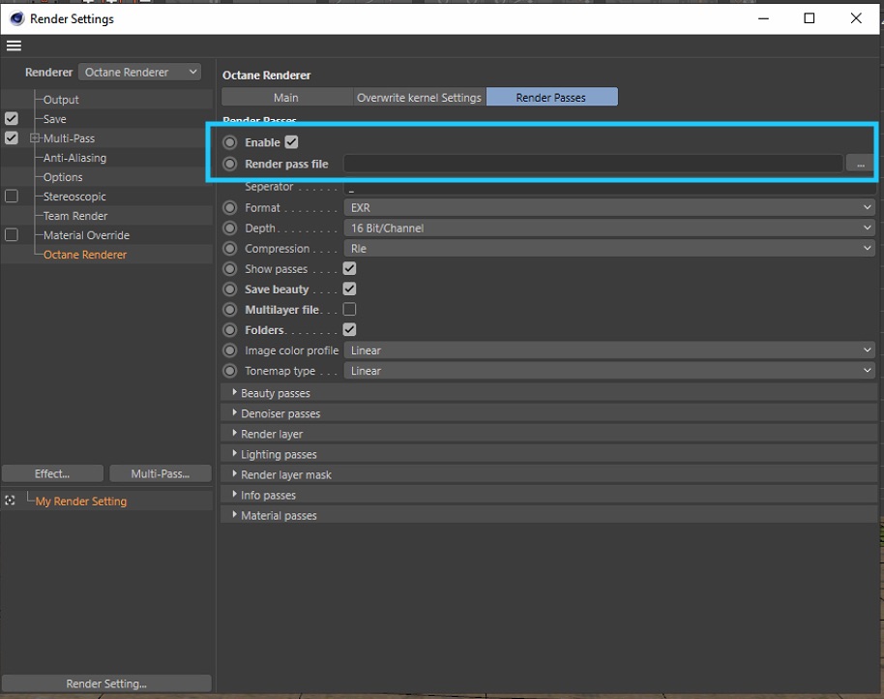This screenshot has width=884, height=699.
Task: Open the Depth 16 Bit/Channel dropdown
Action: pyautogui.click(x=609, y=228)
